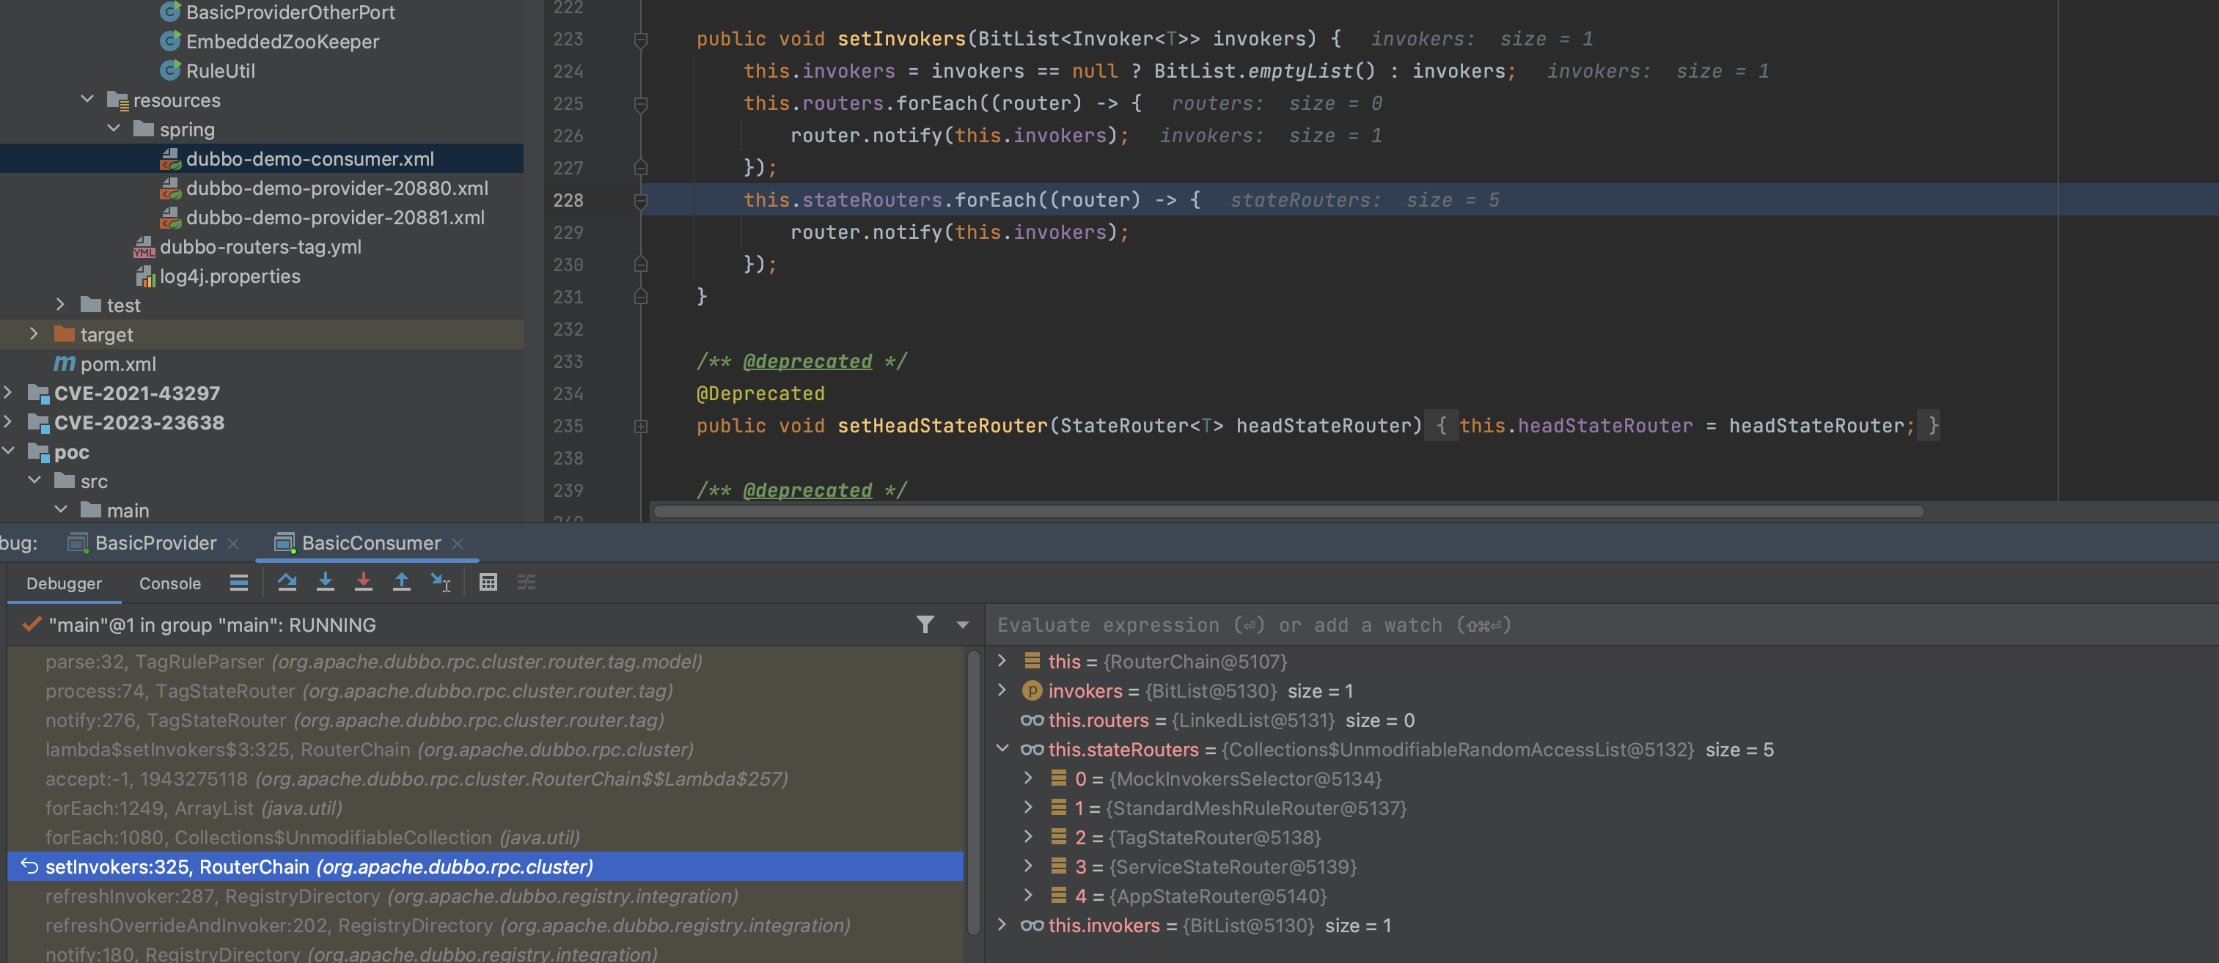Fold the stateRouters lambda at line 228
2219x963 pixels.
click(641, 201)
